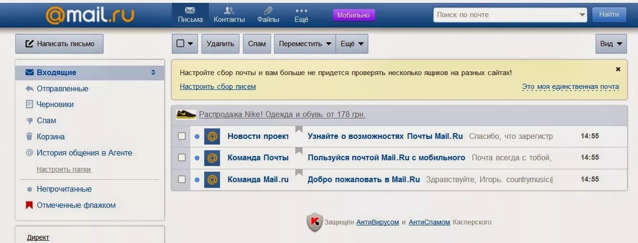638x243 pixels.
Task: Click the Настроить папки link
Action: click(63, 170)
